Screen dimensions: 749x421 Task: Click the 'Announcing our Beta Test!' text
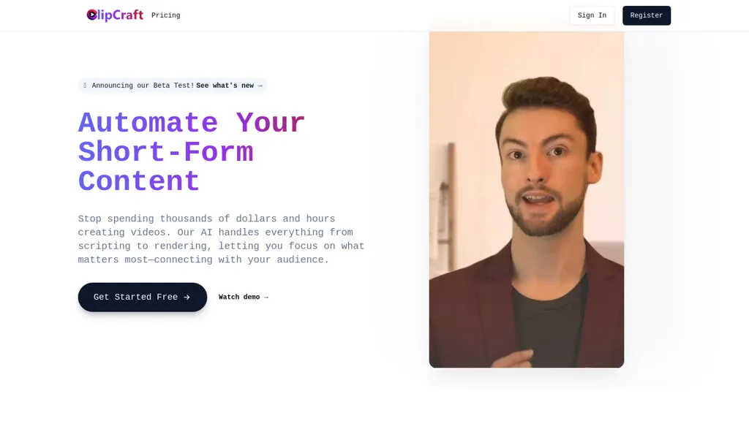(x=143, y=86)
